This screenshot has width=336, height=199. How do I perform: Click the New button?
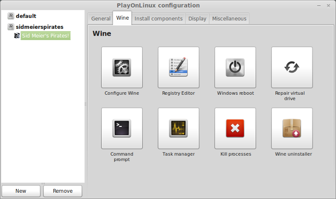[21, 191]
